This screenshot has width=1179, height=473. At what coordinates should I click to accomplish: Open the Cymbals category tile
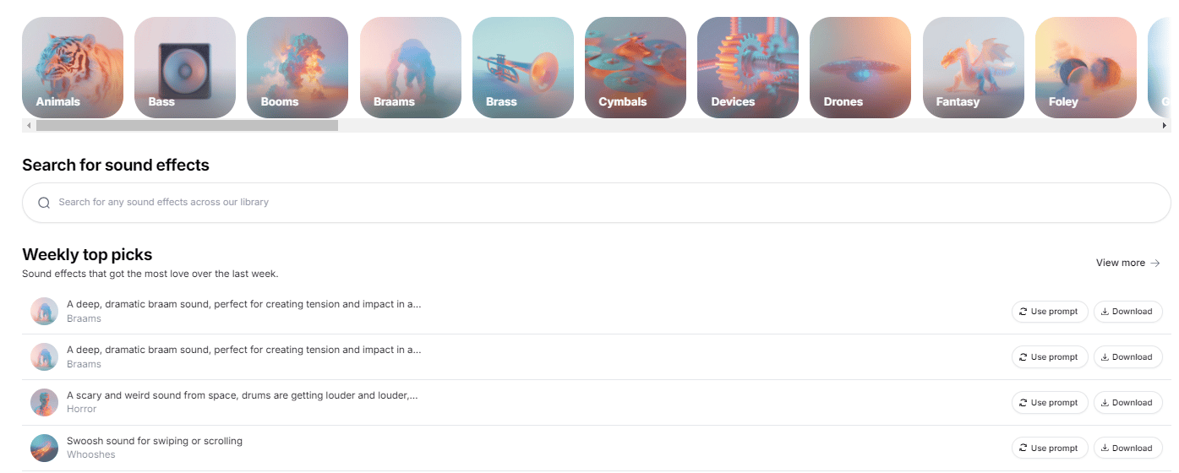pyautogui.click(x=636, y=68)
